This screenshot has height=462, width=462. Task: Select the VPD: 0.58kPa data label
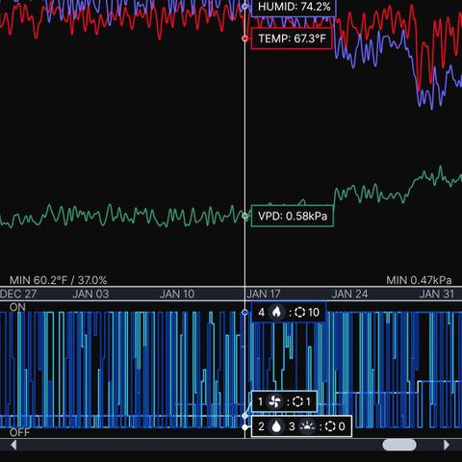point(293,216)
